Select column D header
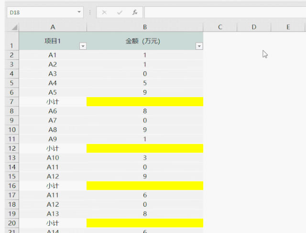 (254, 27)
